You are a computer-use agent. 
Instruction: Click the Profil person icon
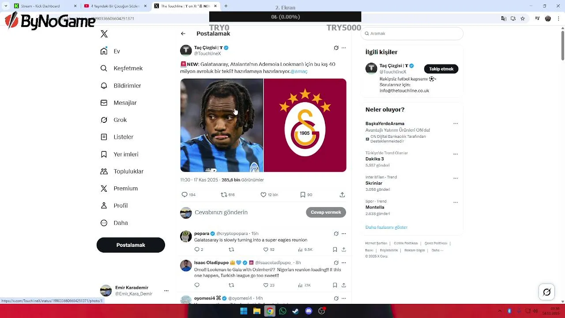[104, 205]
